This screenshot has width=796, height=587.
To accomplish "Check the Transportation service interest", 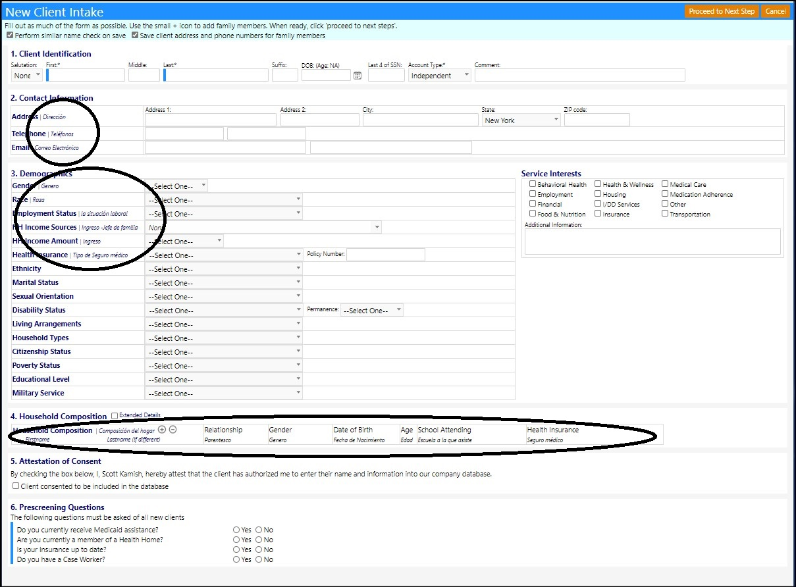I will pos(665,214).
